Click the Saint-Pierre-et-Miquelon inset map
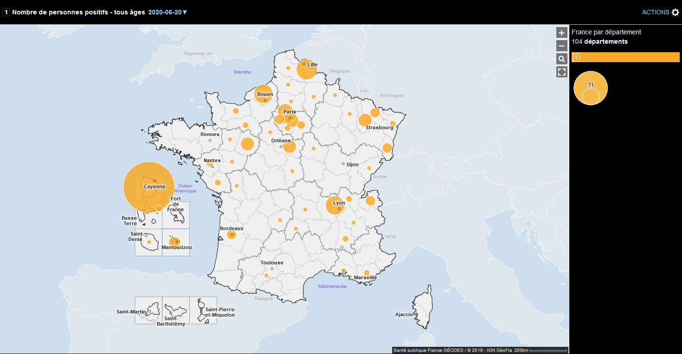The image size is (682, 354). click(203, 310)
